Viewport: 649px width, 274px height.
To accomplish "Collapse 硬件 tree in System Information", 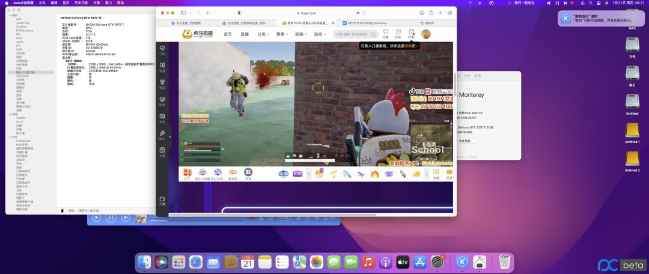I will (9, 15).
